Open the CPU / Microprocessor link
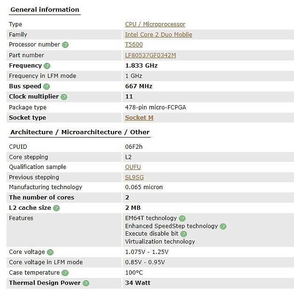 click(155, 24)
